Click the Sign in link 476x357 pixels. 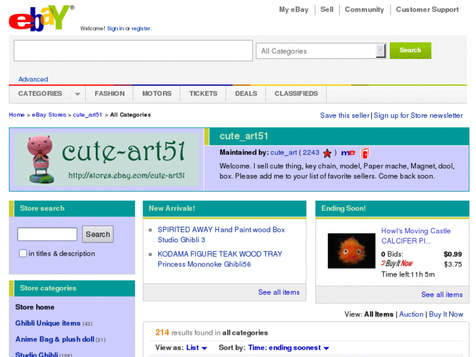pos(115,29)
